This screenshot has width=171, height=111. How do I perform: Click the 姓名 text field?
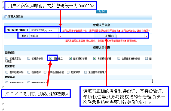point(44,36)
